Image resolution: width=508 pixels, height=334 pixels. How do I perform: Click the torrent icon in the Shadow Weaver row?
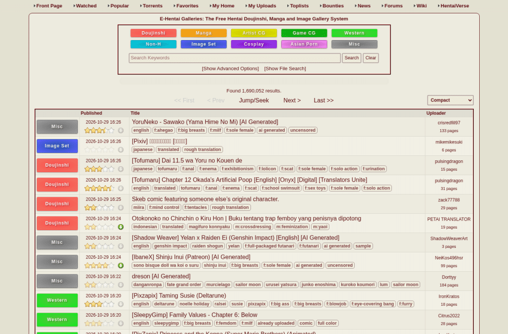click(x=121, y=246)
